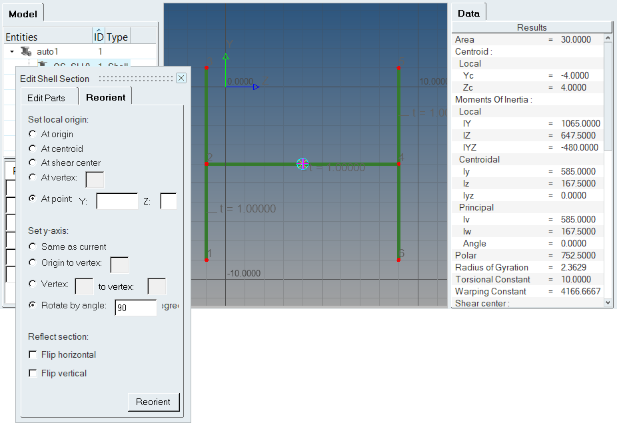Select red vertex 4 on the section
The height and width of the screenshot is (423, 617).
tap(398, 164)
